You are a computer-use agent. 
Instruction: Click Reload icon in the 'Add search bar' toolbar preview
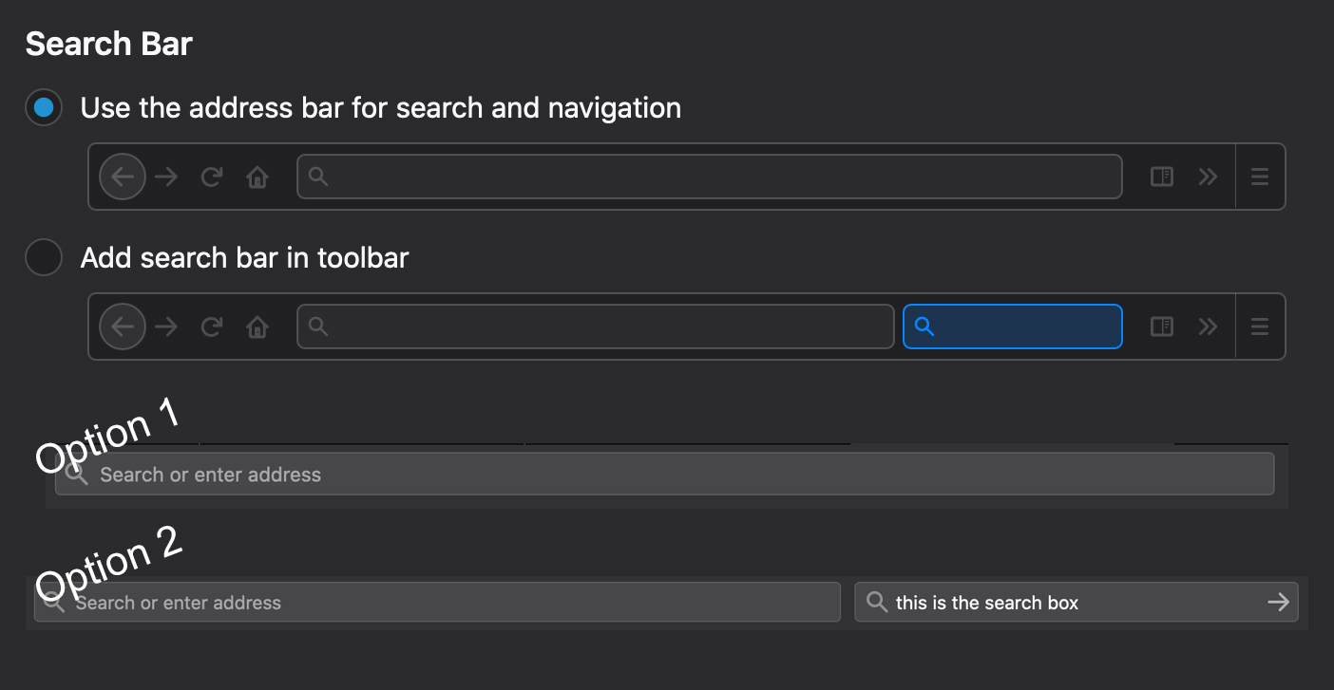(212, 326)
